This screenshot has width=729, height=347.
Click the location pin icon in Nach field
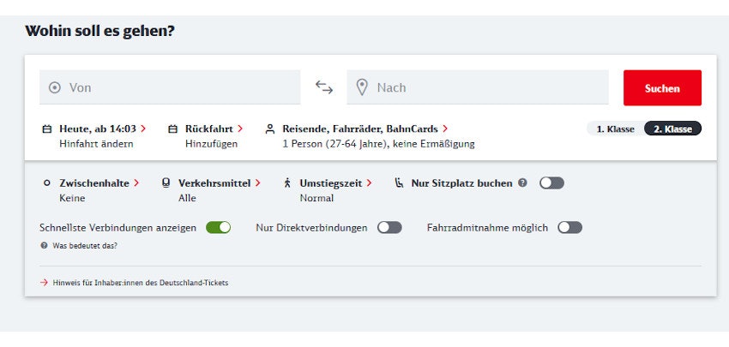[362, 87]
